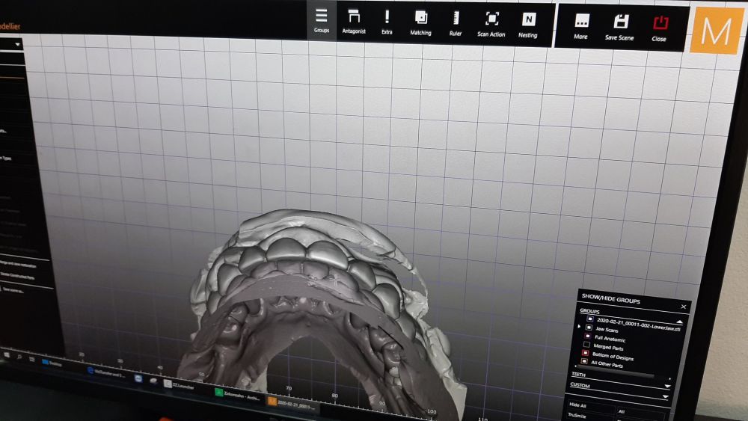Viewport: 748px width, 421px height.
Task: Open the TeamViewer taskbar icon
Action: (138, 378)
